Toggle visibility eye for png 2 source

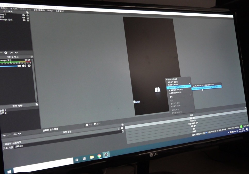click(23, 15)
